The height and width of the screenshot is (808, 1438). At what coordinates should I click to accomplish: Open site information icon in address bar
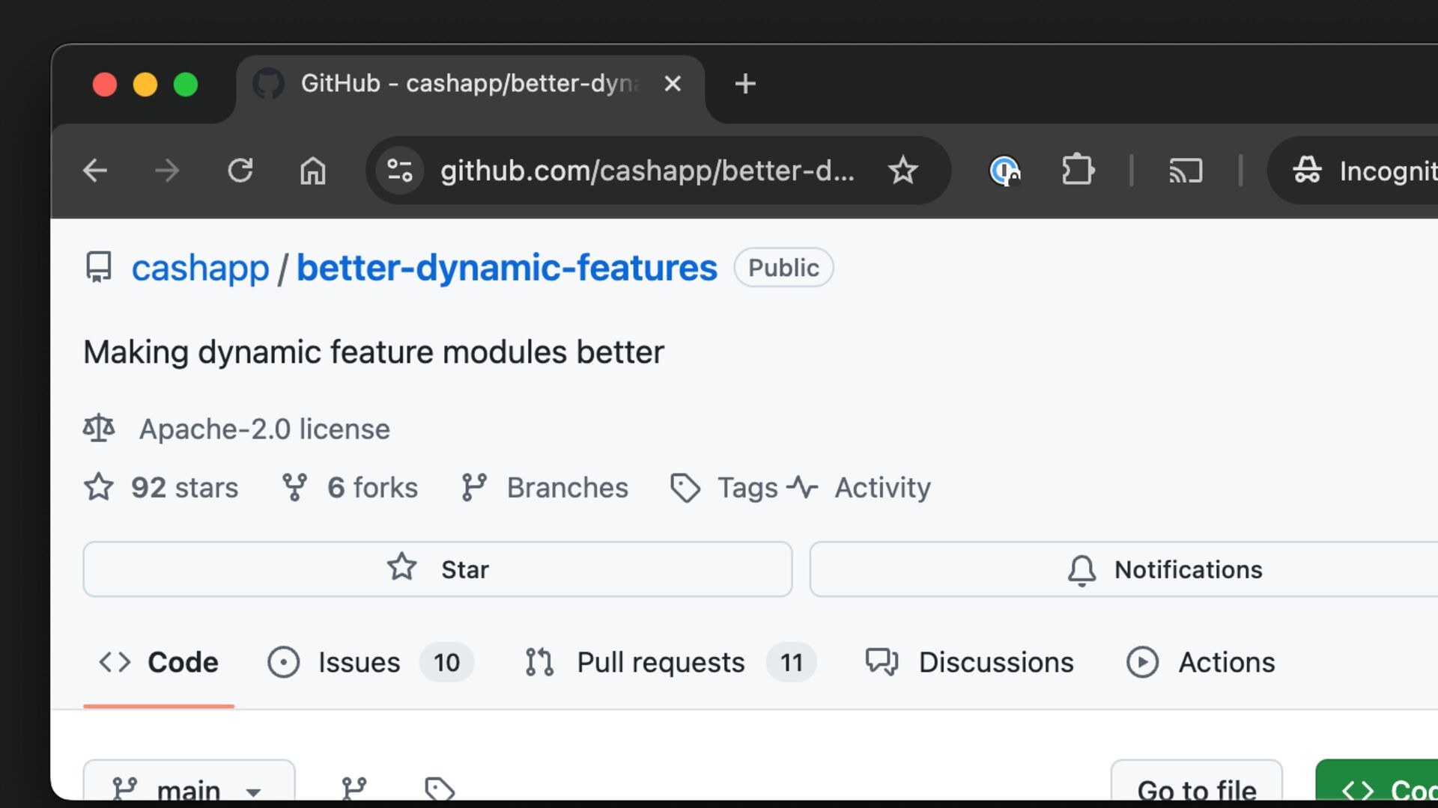(x=400, y=171)
